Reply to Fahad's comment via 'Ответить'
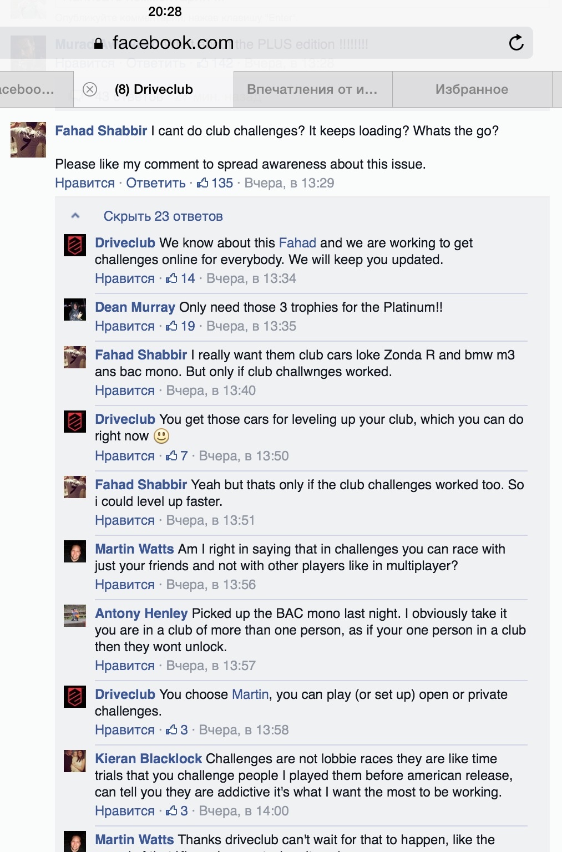The width and height of the screenshot is (562, 852). click(x=156, y=183)
